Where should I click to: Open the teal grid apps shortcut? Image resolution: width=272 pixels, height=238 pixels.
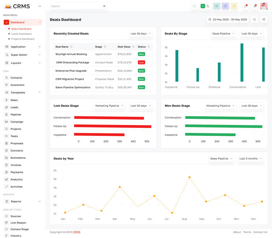click(217, 6)
